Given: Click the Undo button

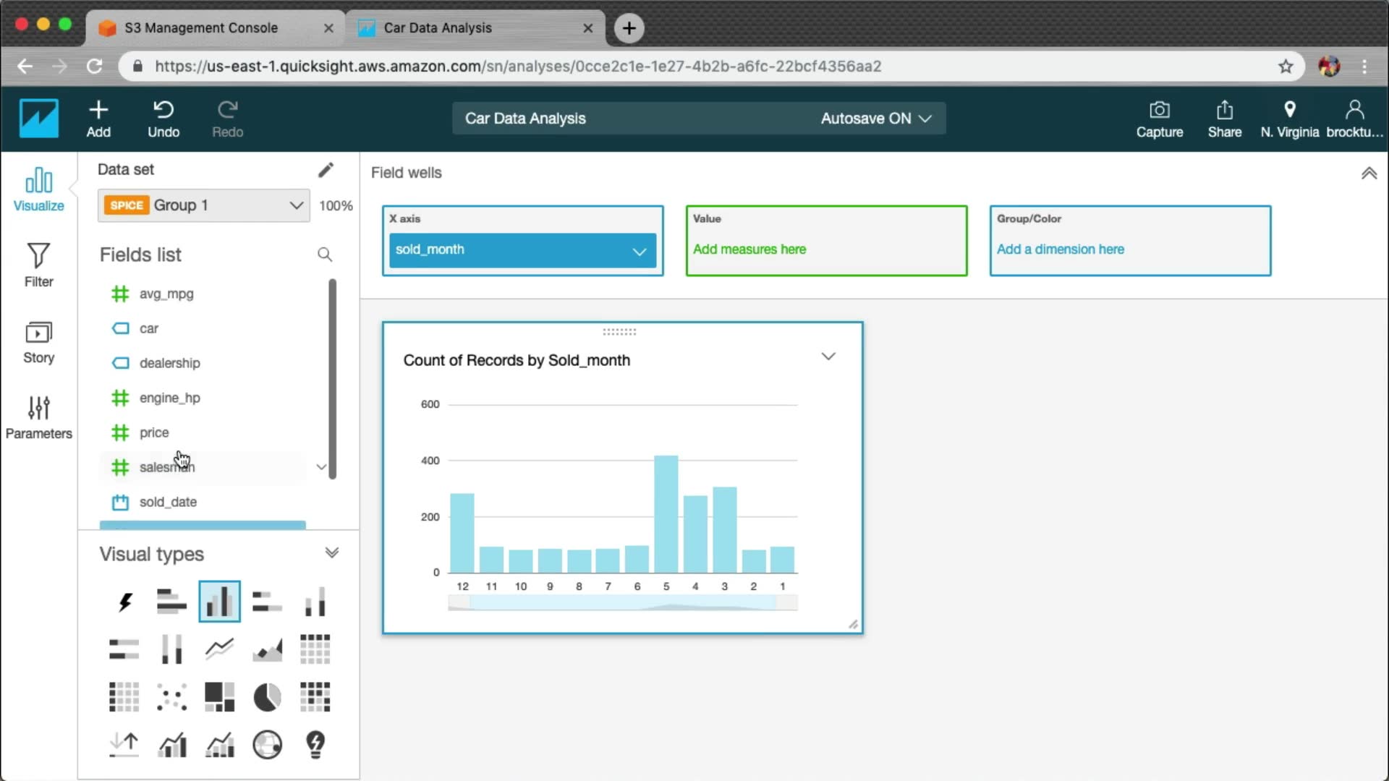Looking at the screenshot, I should (163, 119).
